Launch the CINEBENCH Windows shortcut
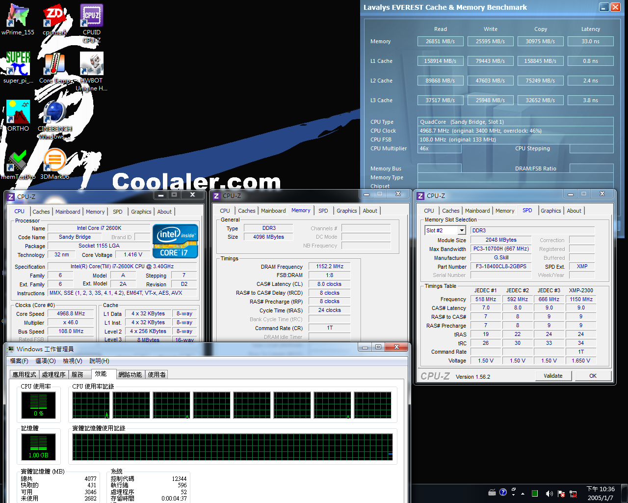 pyautogui.click(x=54, y=120)
